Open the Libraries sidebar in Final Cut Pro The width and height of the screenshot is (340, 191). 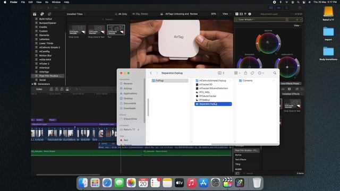point(35,14)
